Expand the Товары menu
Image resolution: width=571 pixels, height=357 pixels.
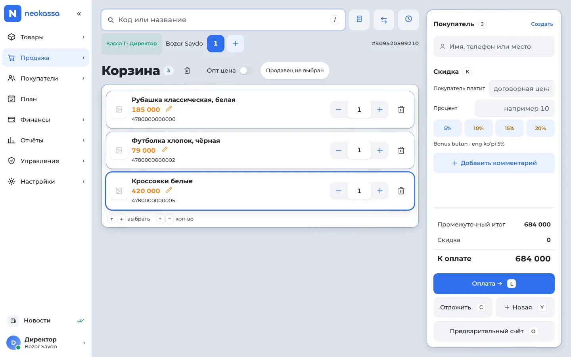(46, 37)
